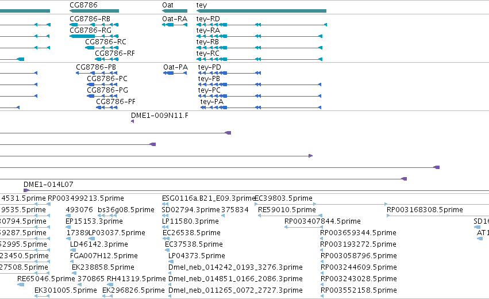
Task: Select the CG8786 gene bar
Action: point(94,11)
